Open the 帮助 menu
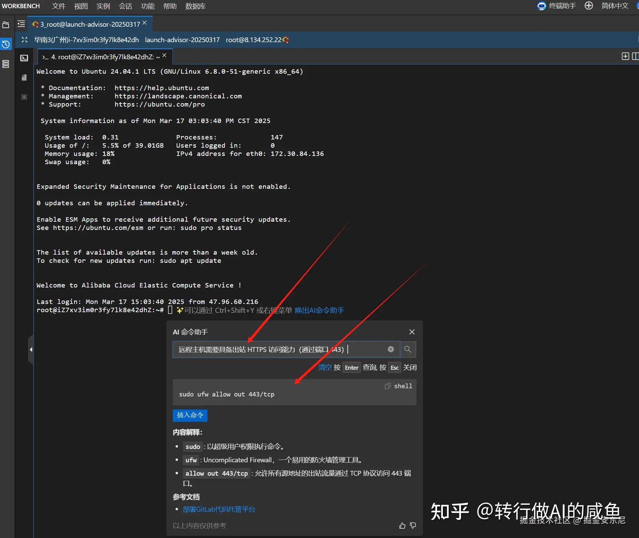Image resolution: width=639 pixels, height=538 pixels. pyautogui.click(x=170, y=6)
